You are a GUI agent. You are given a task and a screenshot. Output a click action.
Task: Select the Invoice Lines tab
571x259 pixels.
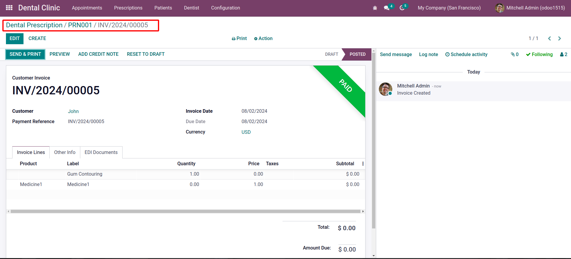tap(31, 152)
